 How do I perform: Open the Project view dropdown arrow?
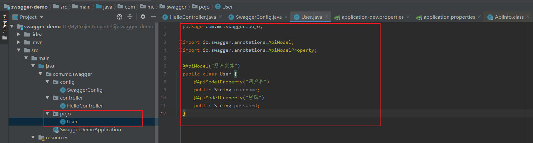click(x=42, y=17)
